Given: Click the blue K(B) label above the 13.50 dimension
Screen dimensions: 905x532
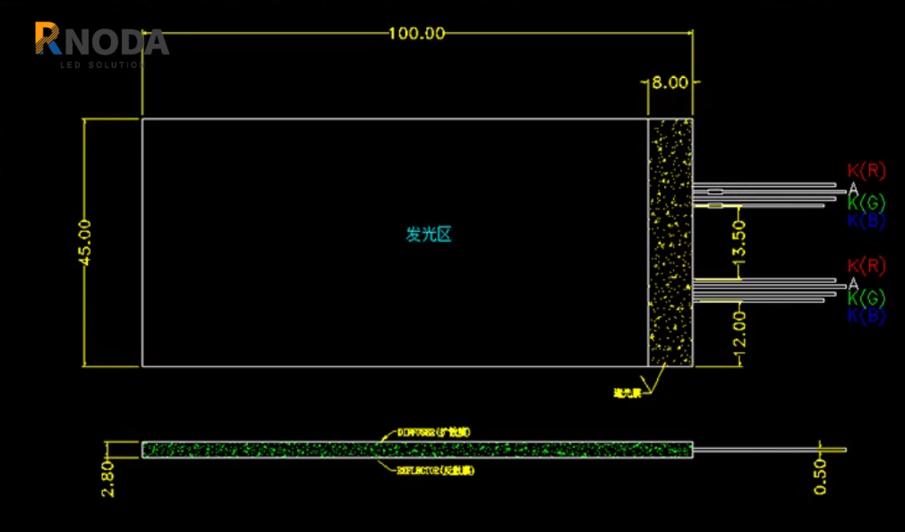Looking at the screenshot, I should [x=867, y=220].
